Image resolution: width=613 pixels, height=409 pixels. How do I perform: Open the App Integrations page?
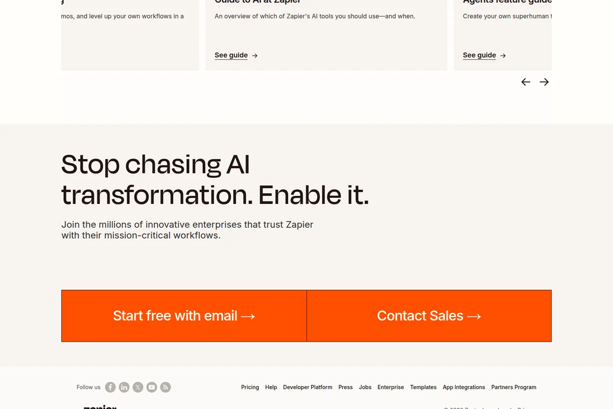pyautogui.click(x=464, y=387)
